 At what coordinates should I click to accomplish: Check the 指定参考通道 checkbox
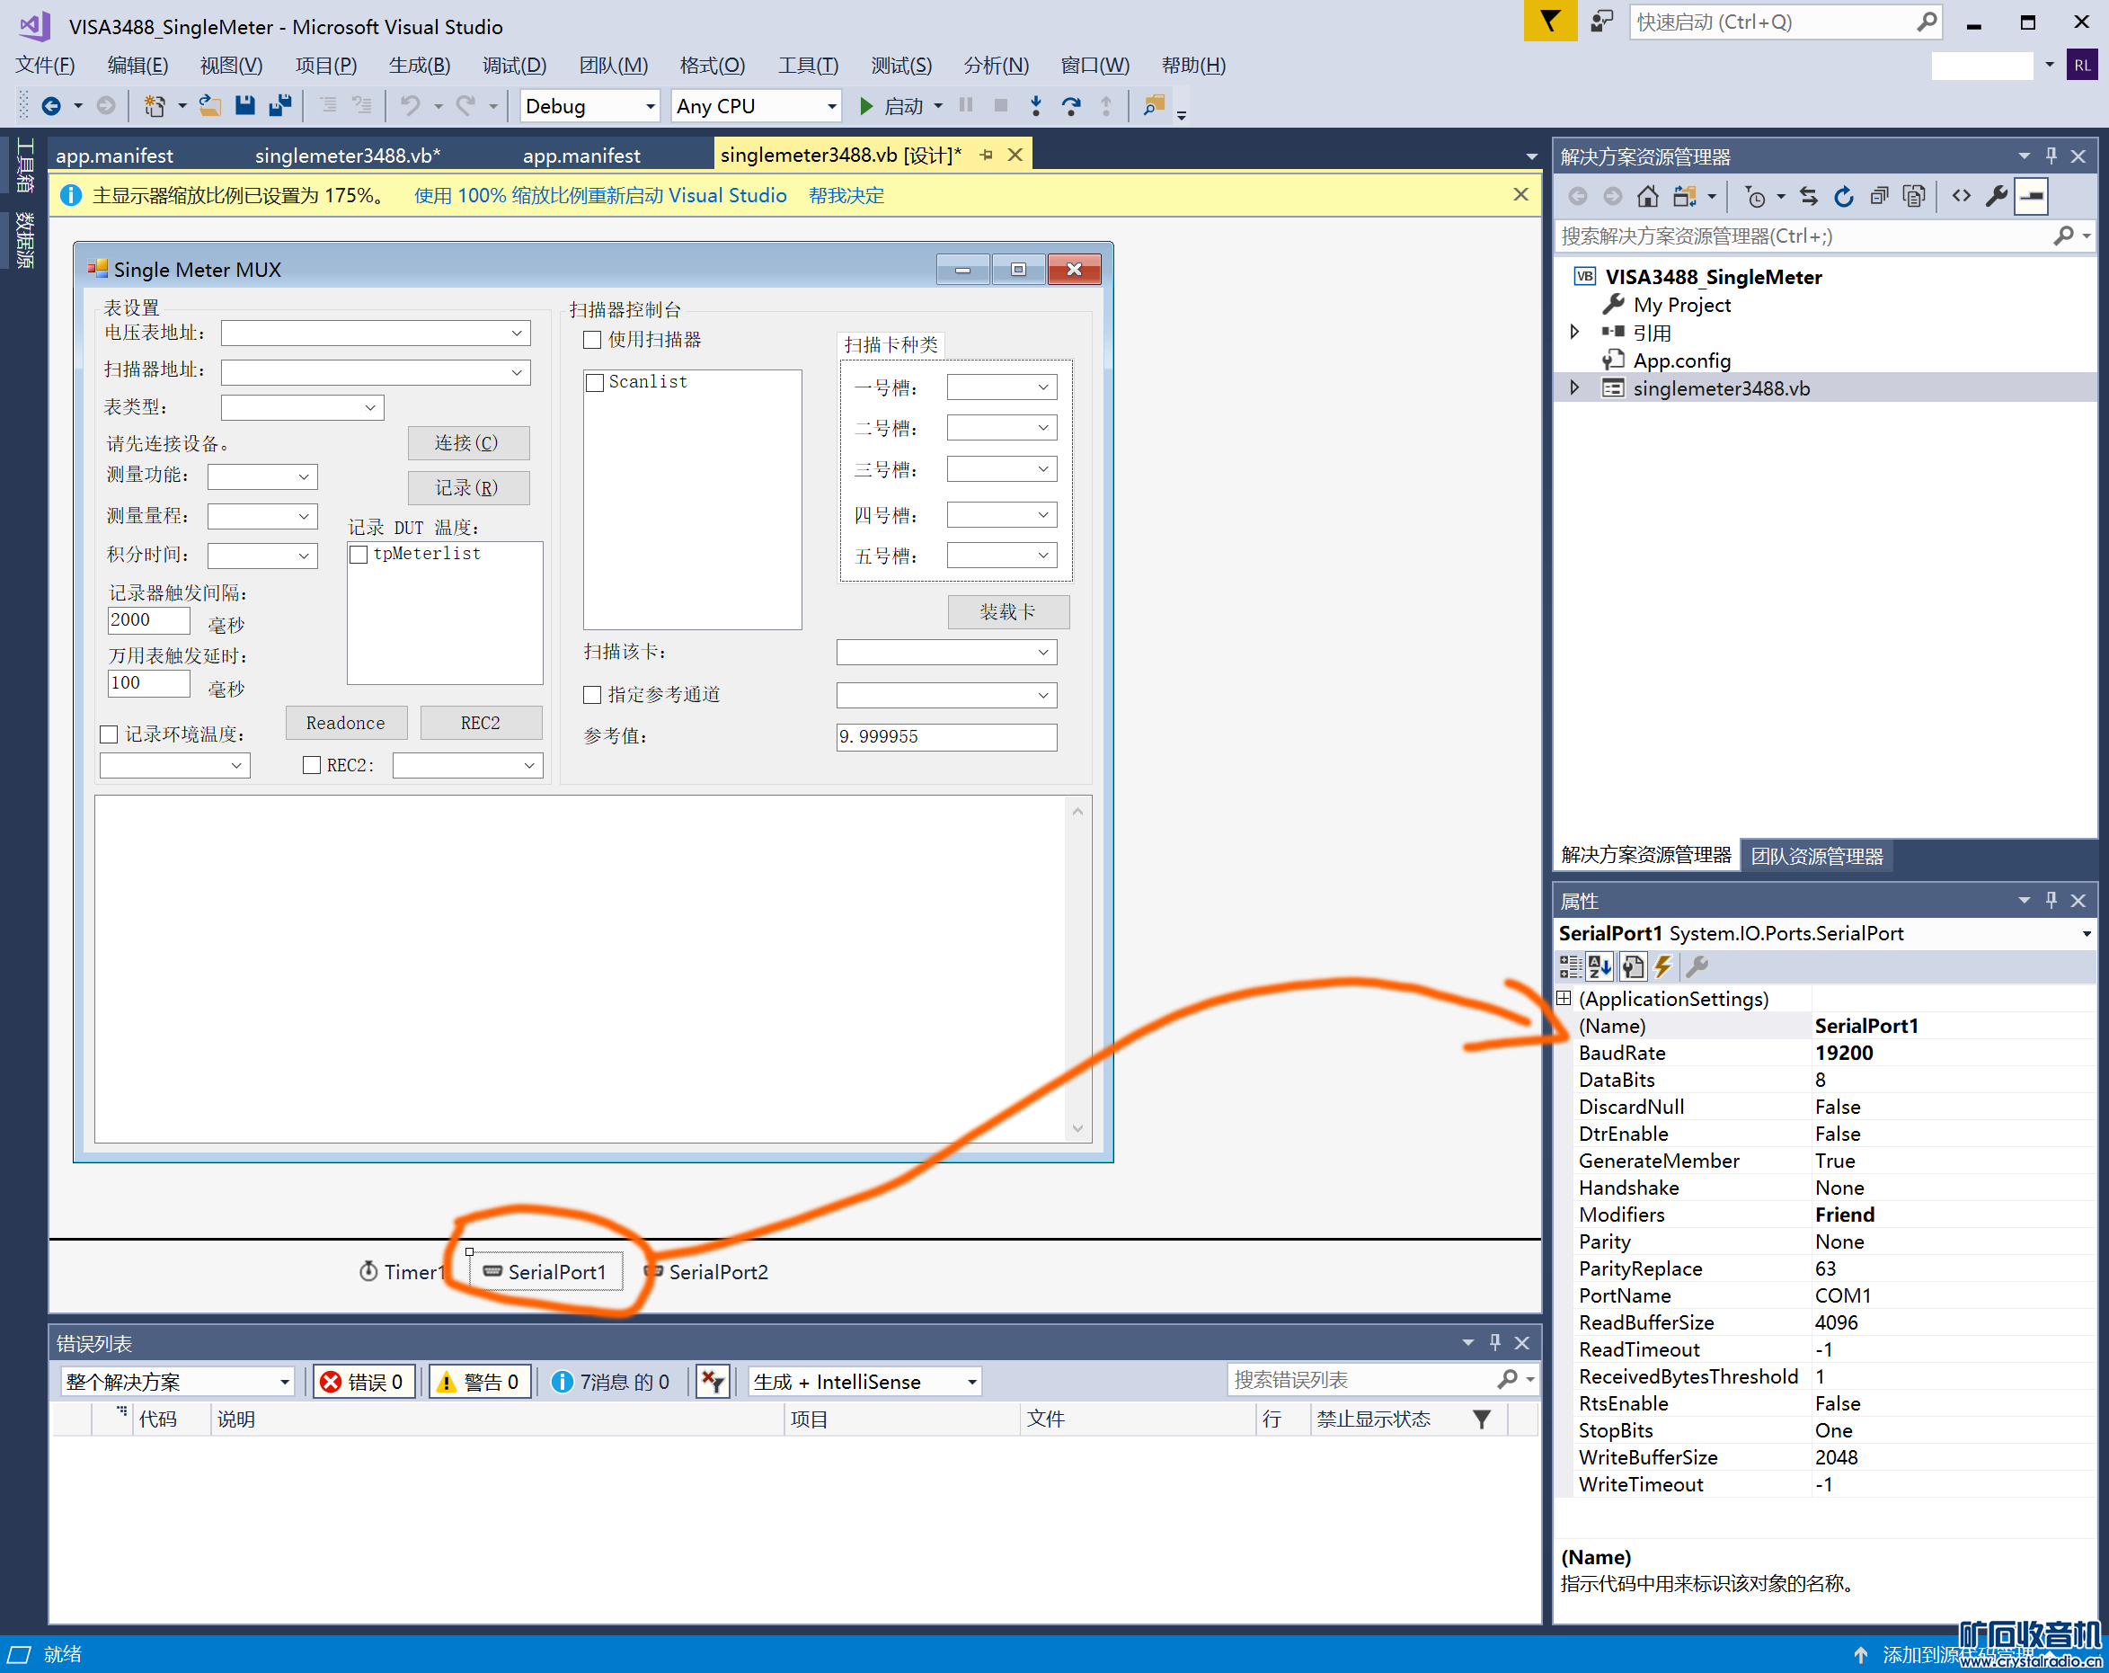[x=593, y=695]
